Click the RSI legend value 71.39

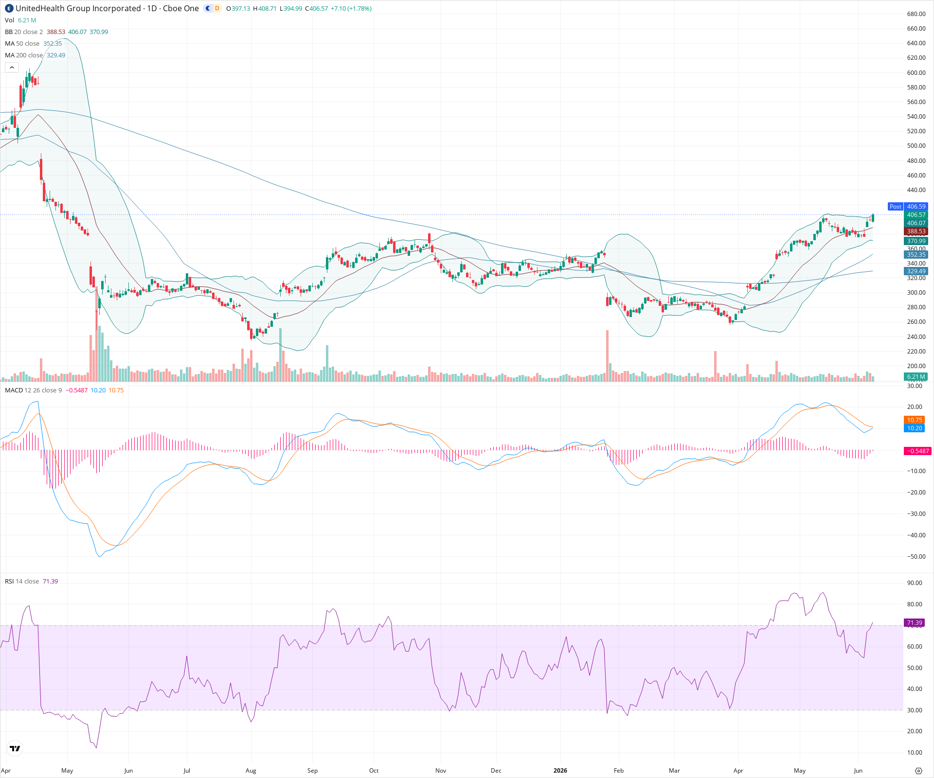tap(51, 581)
